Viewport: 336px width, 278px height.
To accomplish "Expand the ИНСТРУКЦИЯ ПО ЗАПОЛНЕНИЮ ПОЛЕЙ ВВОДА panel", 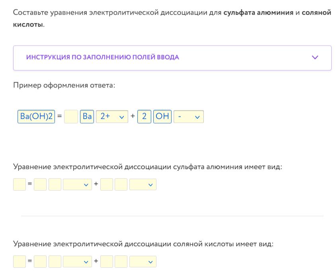I will [x=172, y=58].
